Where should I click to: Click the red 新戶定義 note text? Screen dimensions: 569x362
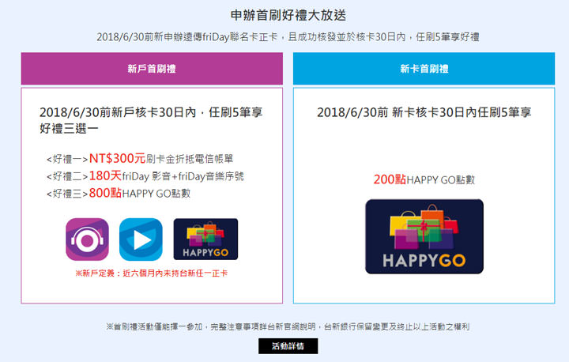click(151, 273)
